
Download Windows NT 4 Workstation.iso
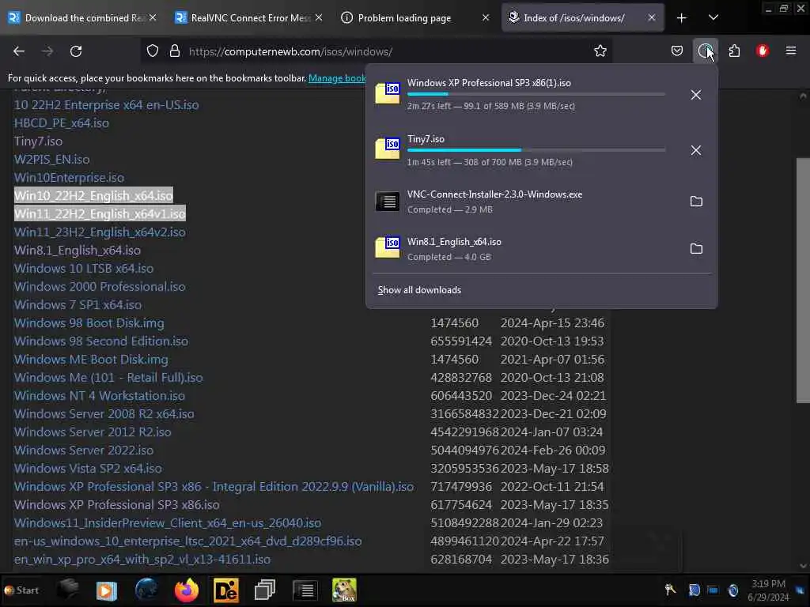pyautogui.click(x=99, y=396)
